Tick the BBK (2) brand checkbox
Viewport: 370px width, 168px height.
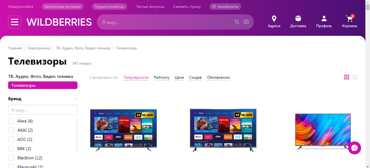coord(11,149)
